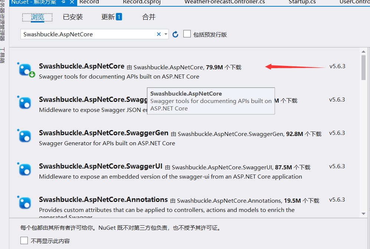
Task: Click the package list scrollbar up arrow
Action: click(363, 52)
